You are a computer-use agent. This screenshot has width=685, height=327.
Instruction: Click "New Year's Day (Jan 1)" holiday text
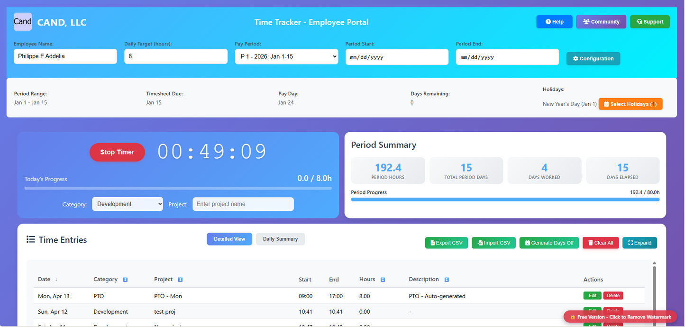(570, 104)
